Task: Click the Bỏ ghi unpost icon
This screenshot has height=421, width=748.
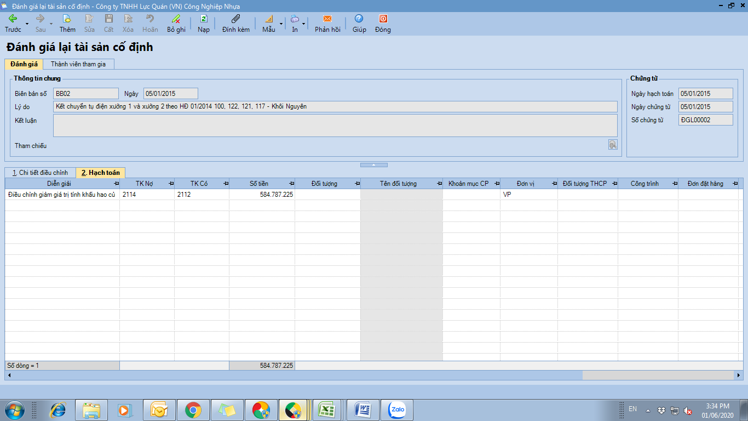Action: point(176,19)
